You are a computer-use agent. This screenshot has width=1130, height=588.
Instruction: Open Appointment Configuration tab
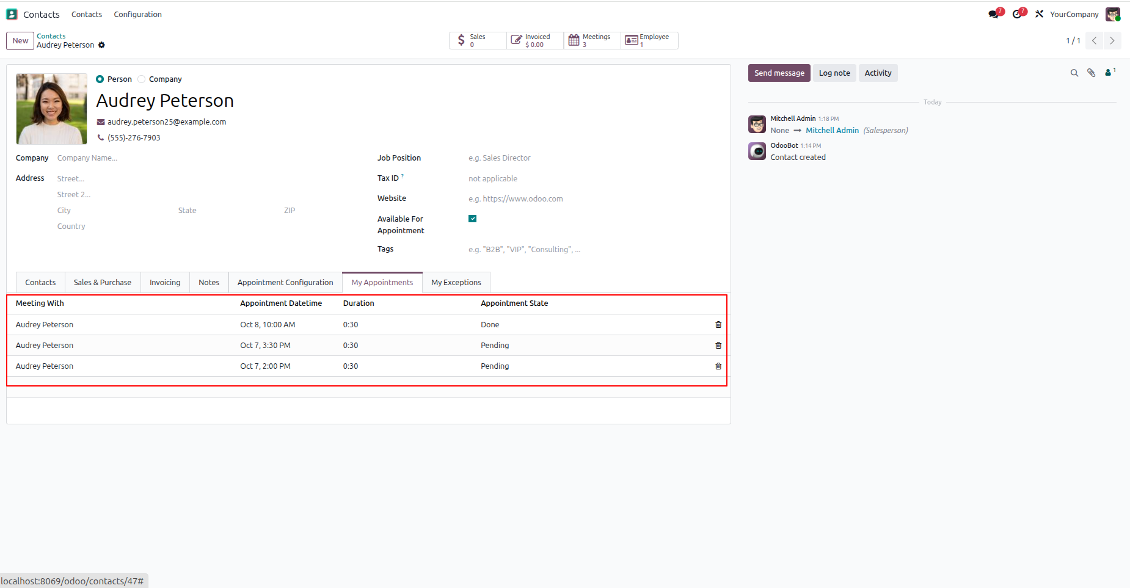coord(285,283)
